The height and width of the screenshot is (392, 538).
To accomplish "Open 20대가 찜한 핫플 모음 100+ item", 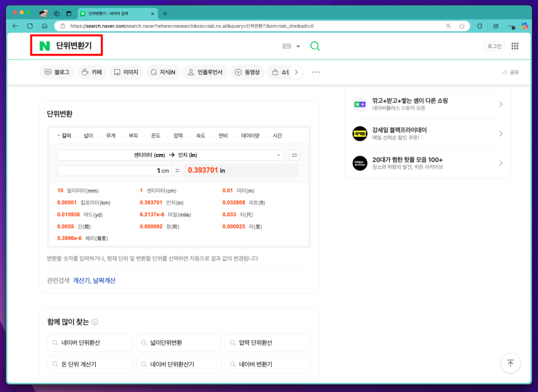I will [x=428, y=163].
